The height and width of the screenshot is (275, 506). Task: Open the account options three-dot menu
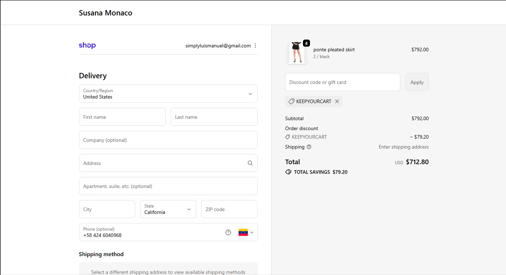255,46
